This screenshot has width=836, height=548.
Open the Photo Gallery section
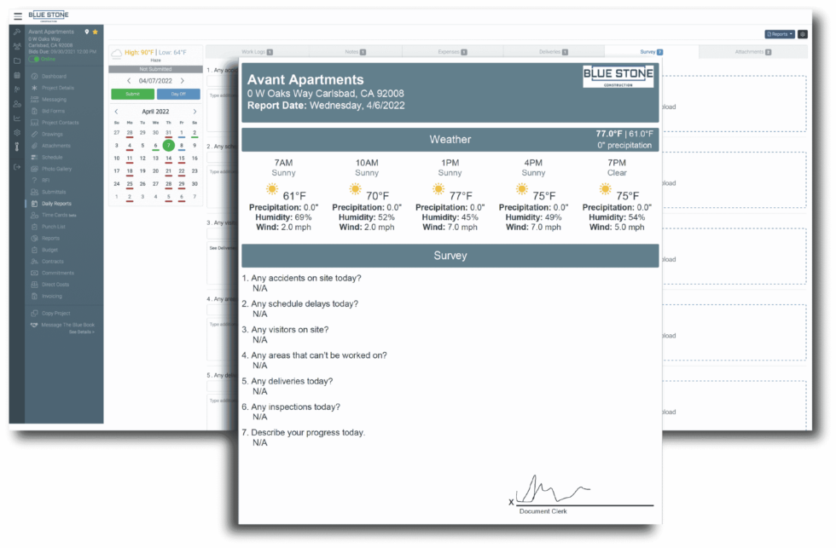pos(57,169)
